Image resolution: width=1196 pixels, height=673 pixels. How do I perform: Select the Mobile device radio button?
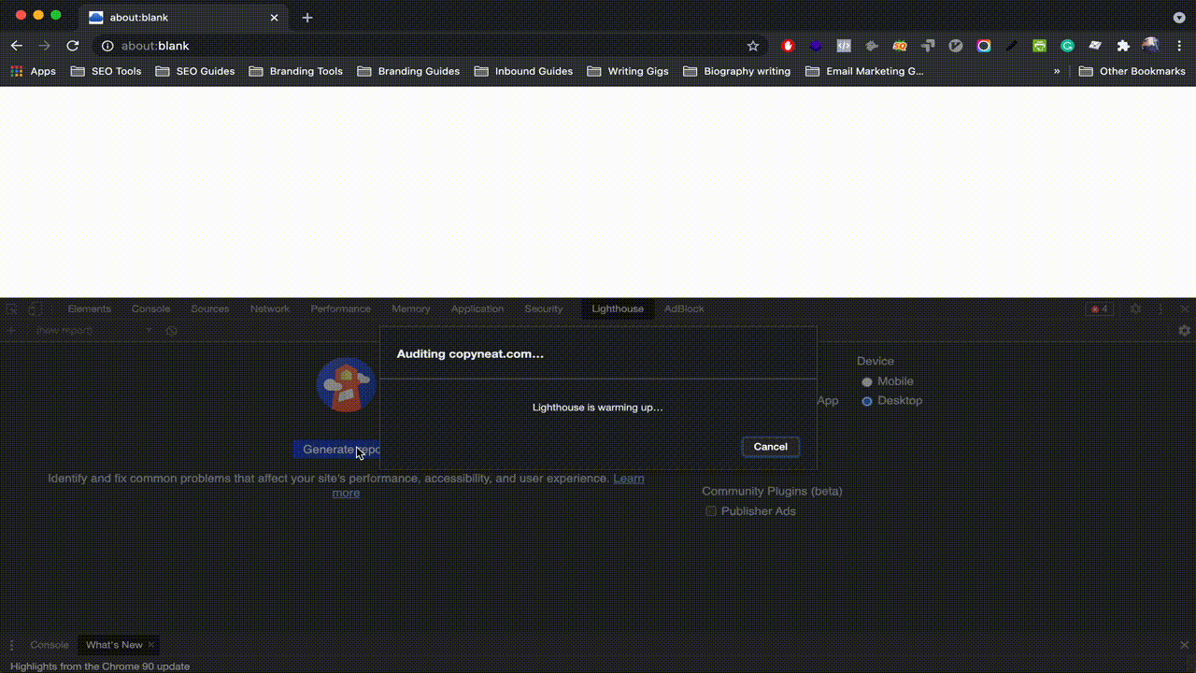[867, 381]
